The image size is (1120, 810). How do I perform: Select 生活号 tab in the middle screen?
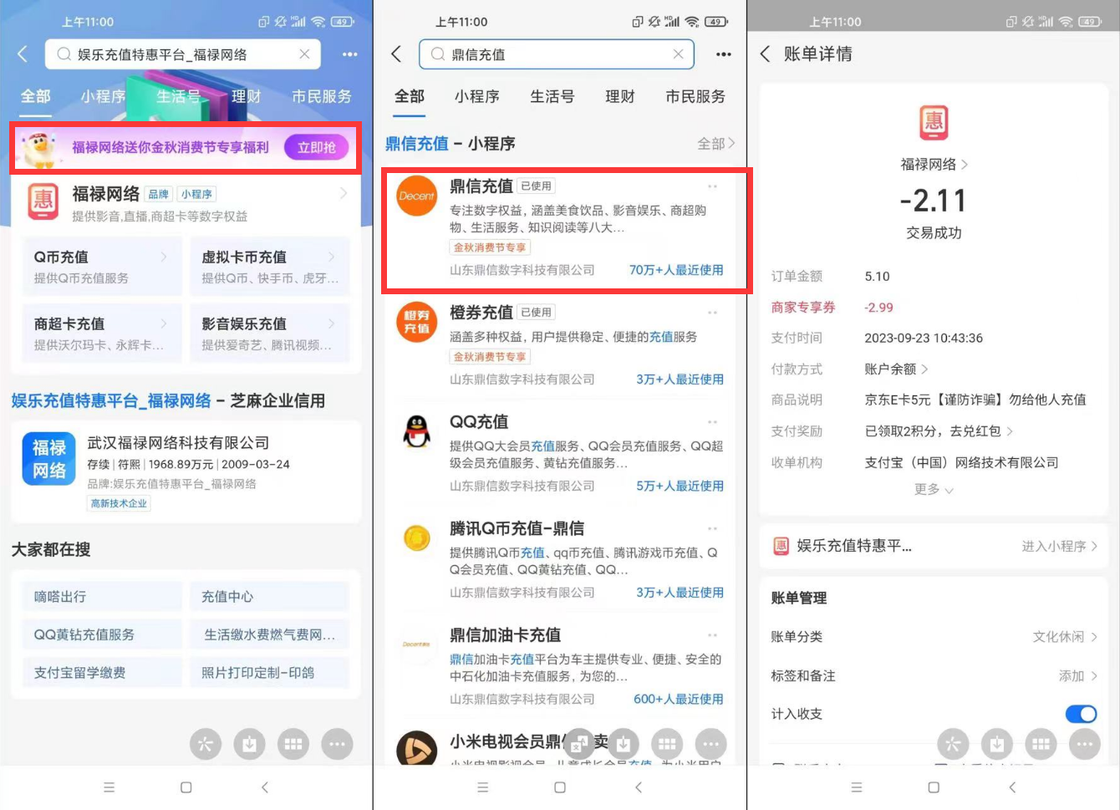552,96
